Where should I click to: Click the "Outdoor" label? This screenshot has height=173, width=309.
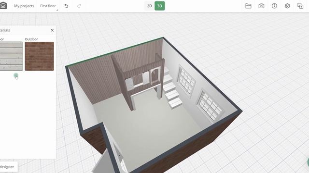click(31, 39)
